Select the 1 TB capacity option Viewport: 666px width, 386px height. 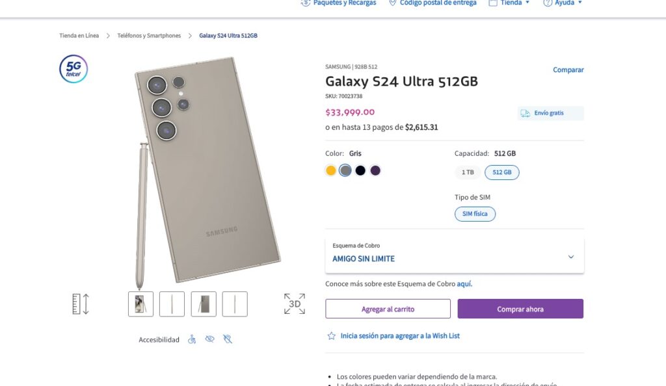[x=468, y=172]
